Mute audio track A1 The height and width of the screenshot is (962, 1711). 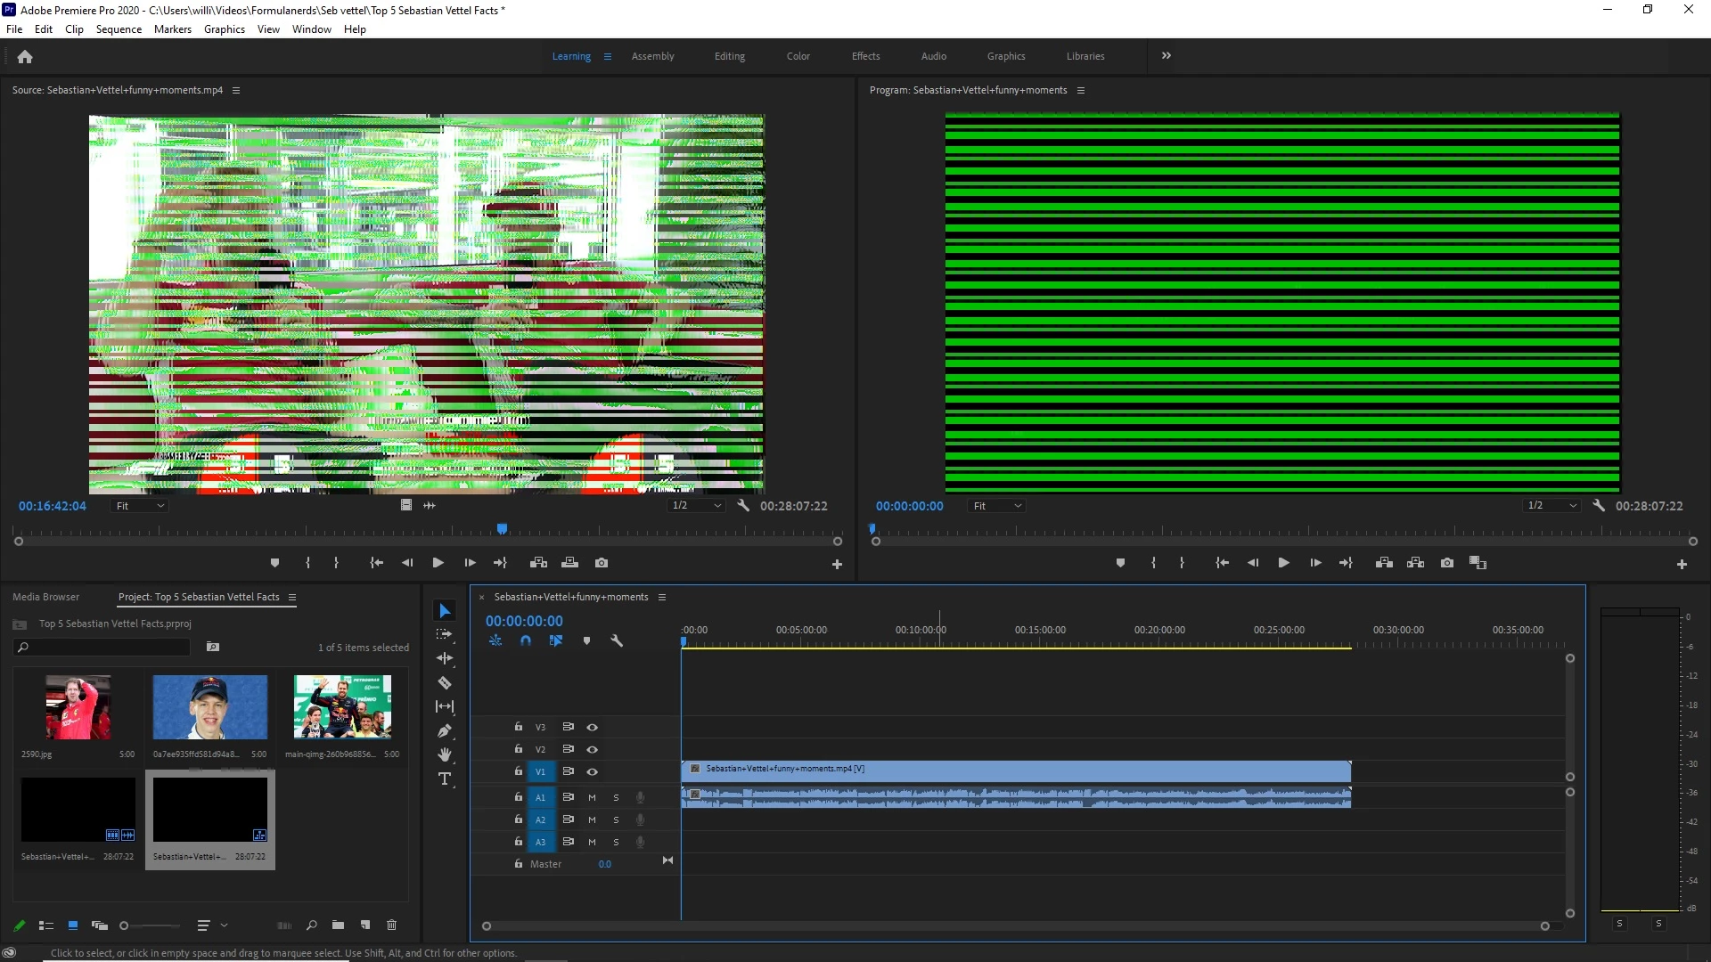click(592, 798)
